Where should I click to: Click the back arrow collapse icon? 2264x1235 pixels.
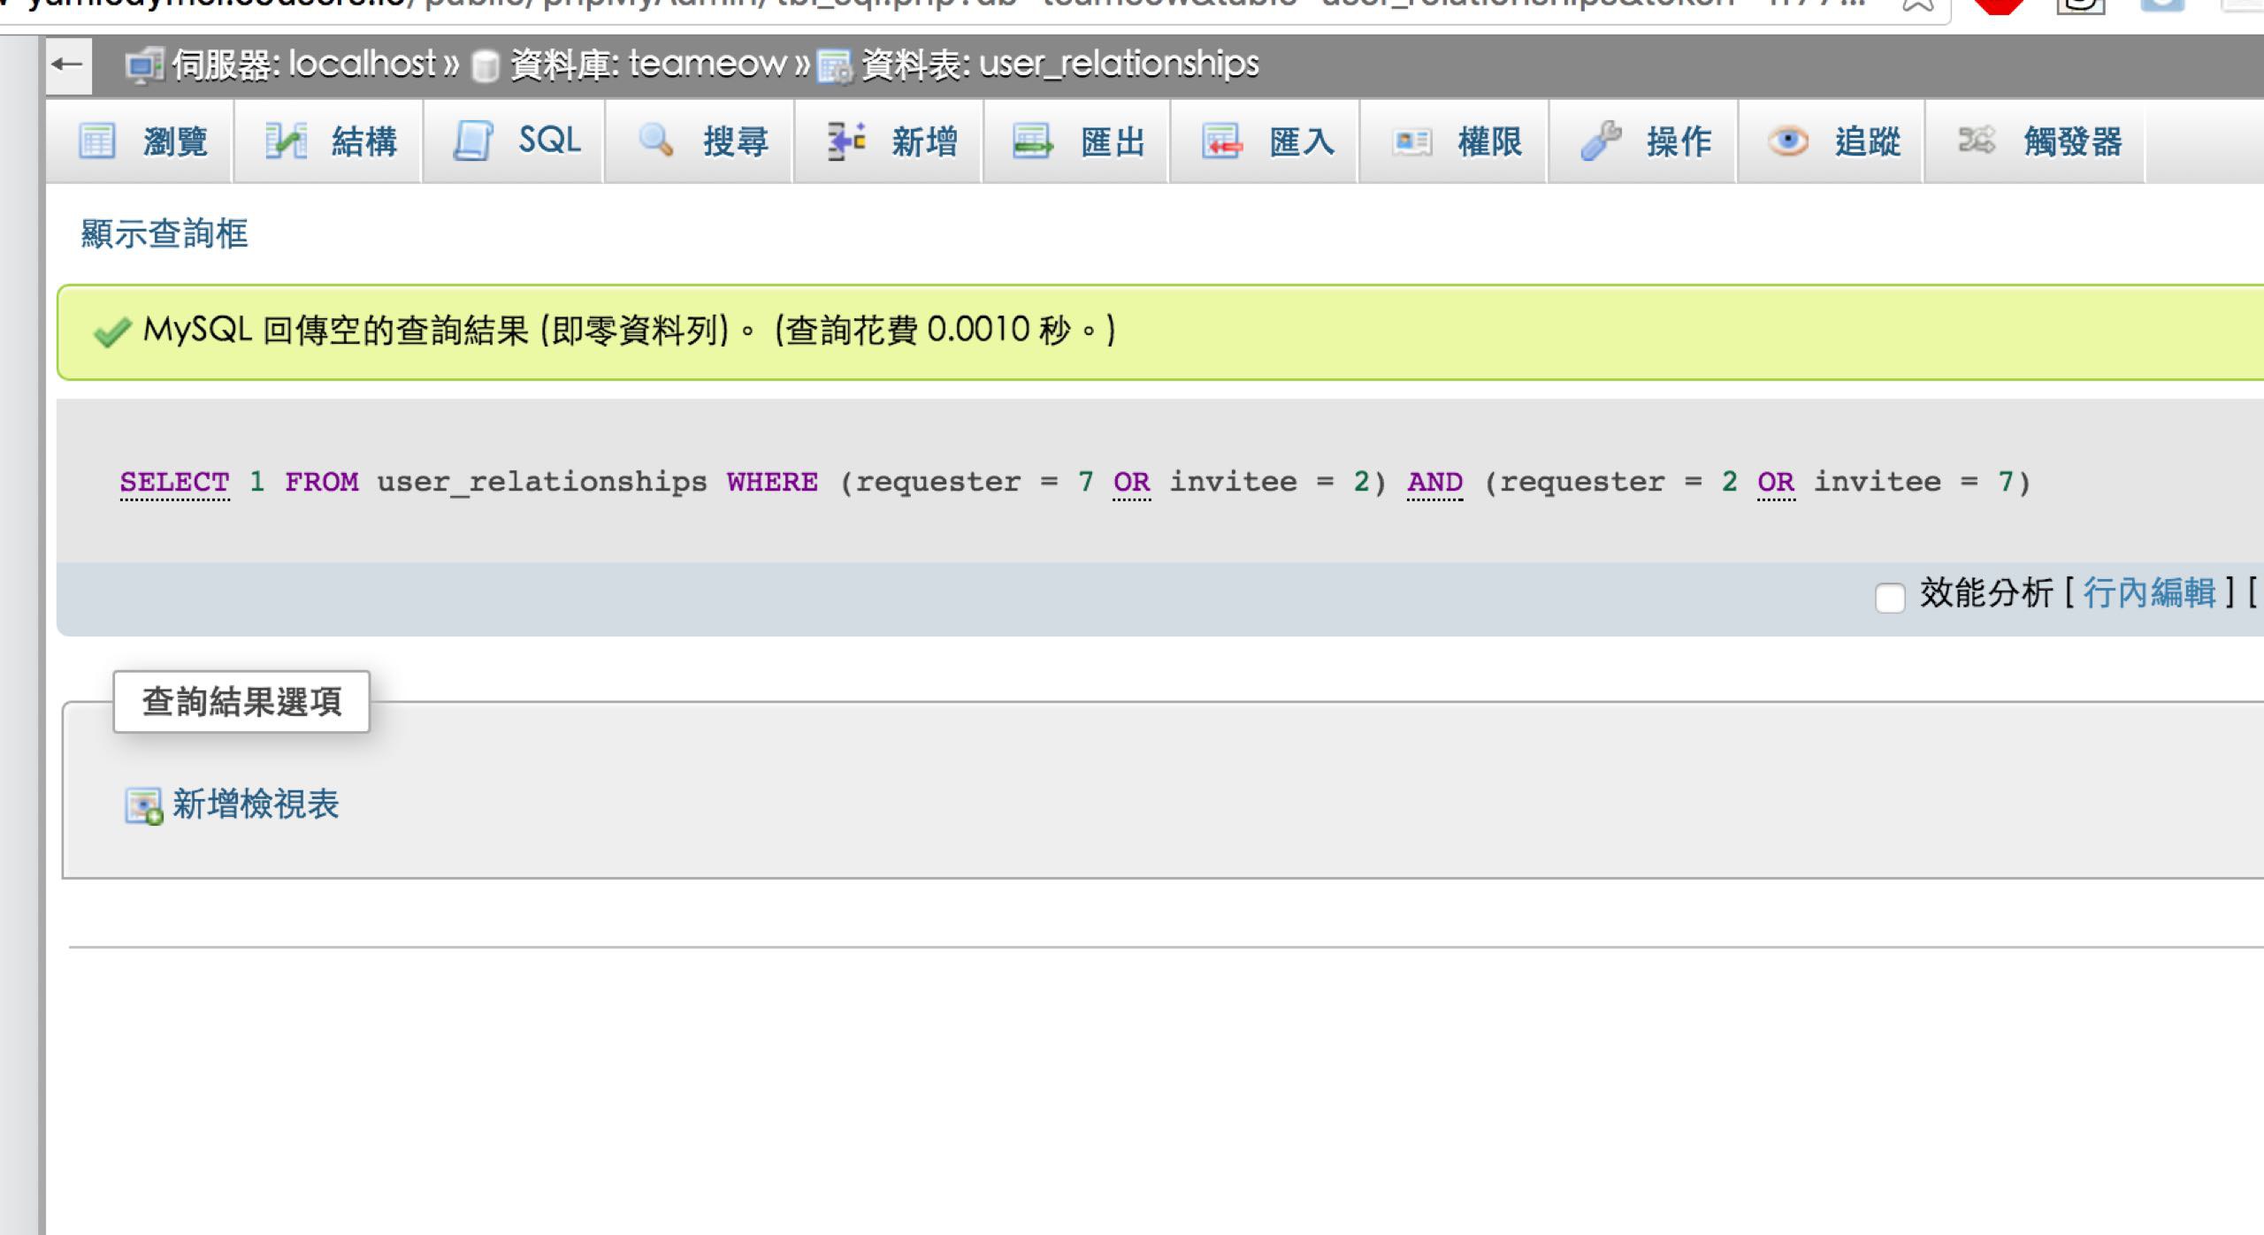point(67,65)
